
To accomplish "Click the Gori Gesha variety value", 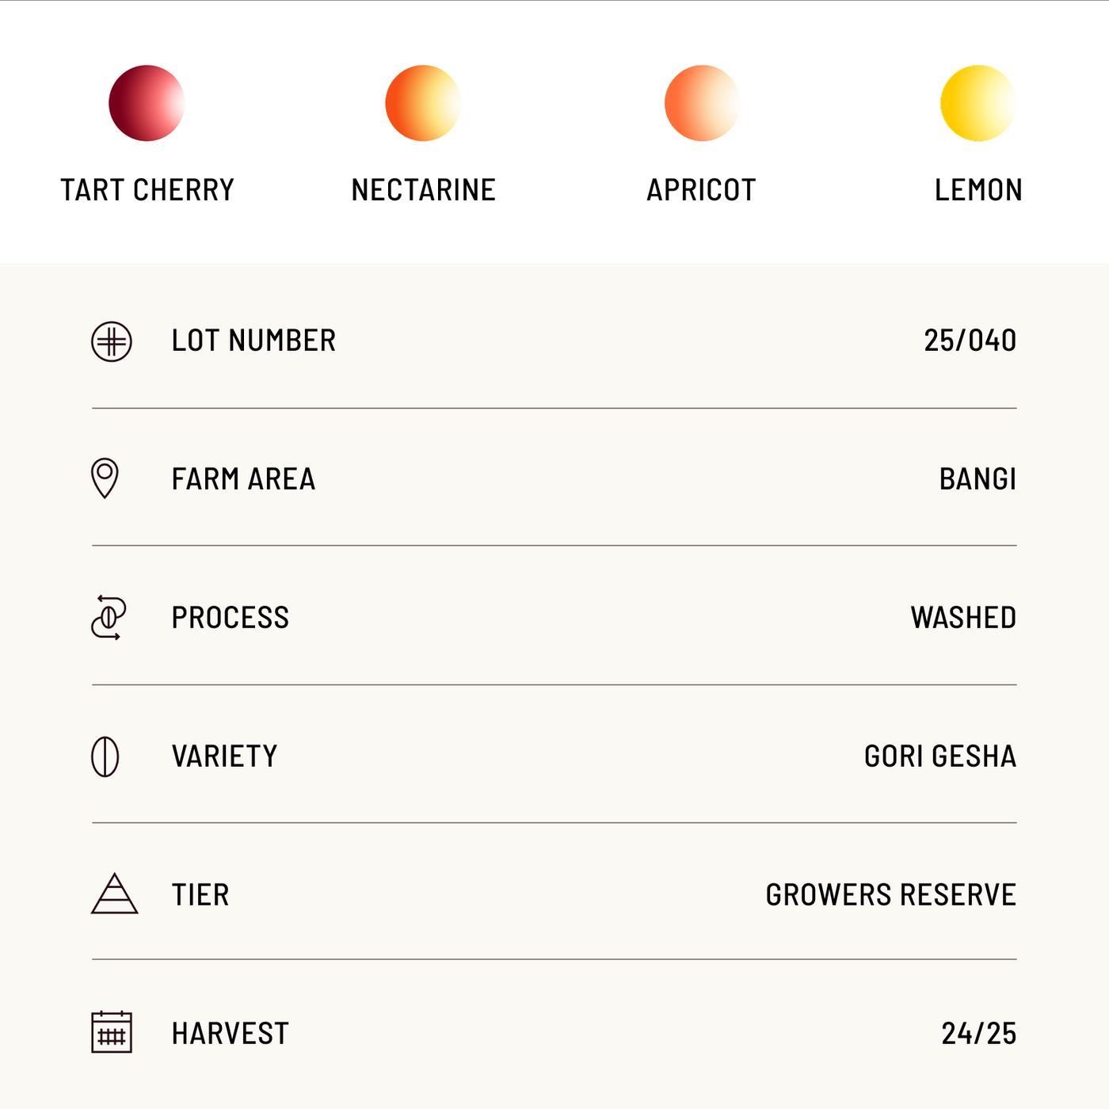I will point(939,756).
